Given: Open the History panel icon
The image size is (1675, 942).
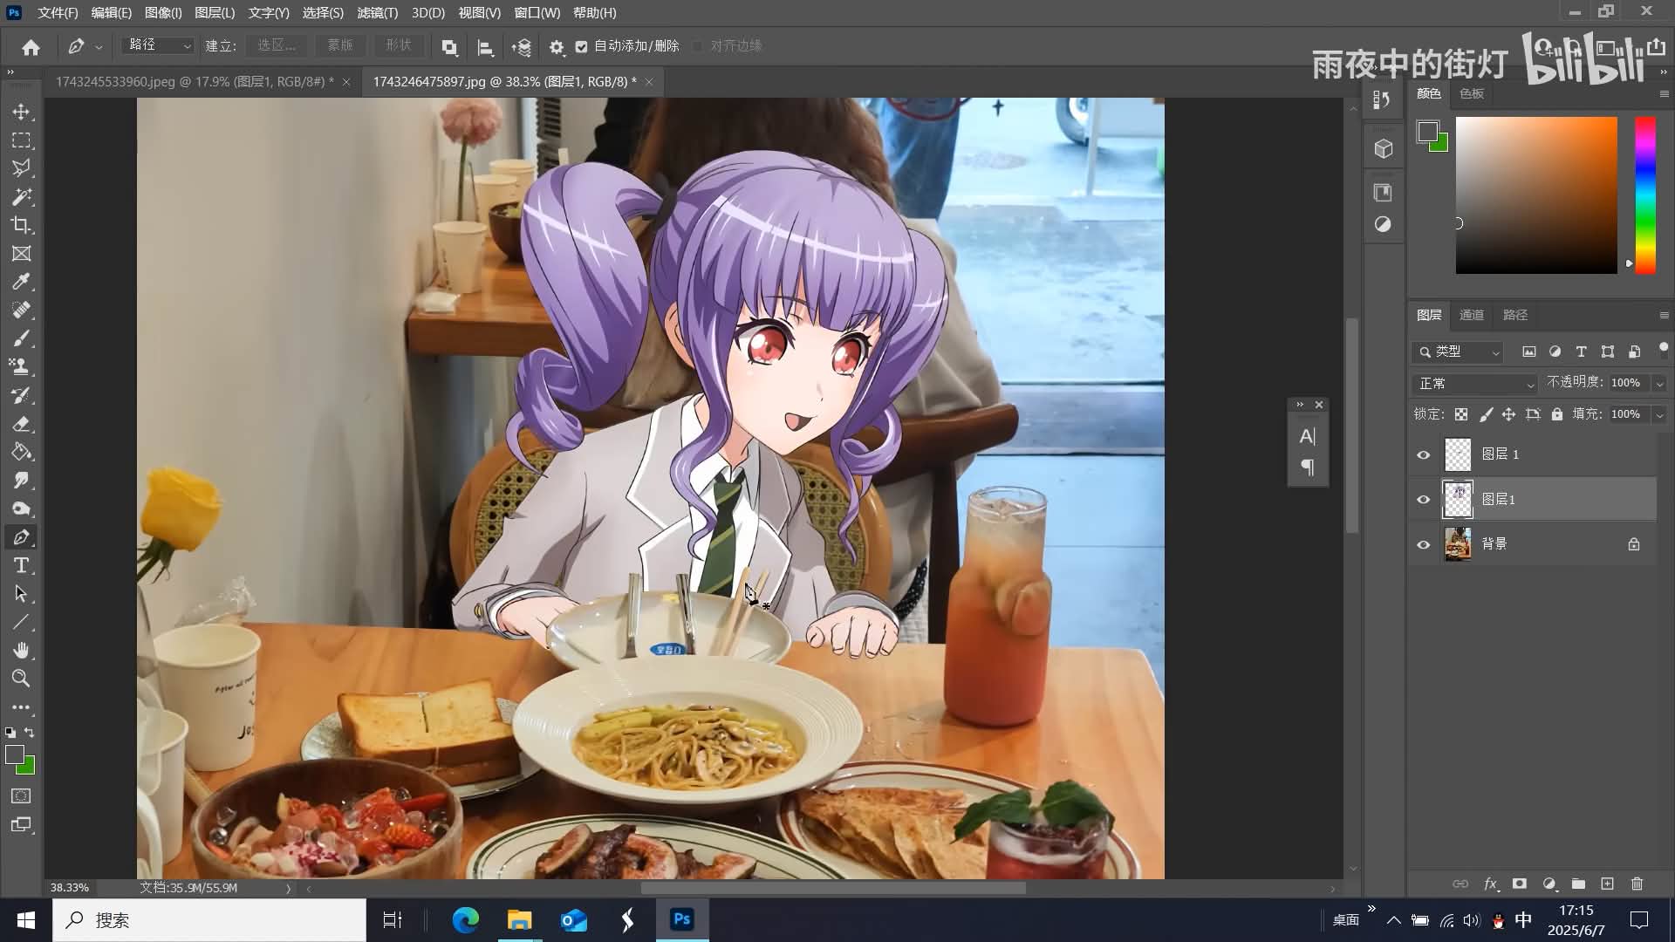Looking at the screenshot, I should [x=1382, y=100].
